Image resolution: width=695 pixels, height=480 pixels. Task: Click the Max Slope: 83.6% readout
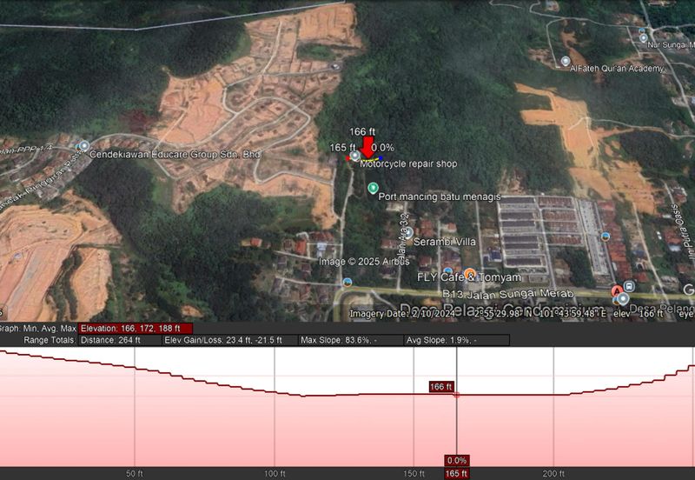(x=351, y=340)
